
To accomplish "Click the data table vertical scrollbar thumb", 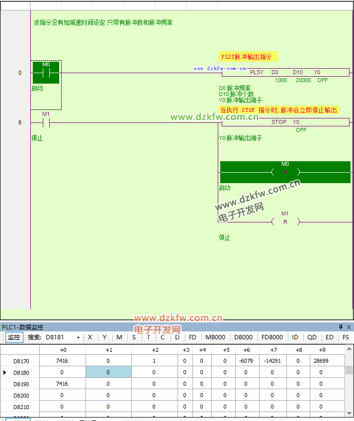I will click(349, 370).
